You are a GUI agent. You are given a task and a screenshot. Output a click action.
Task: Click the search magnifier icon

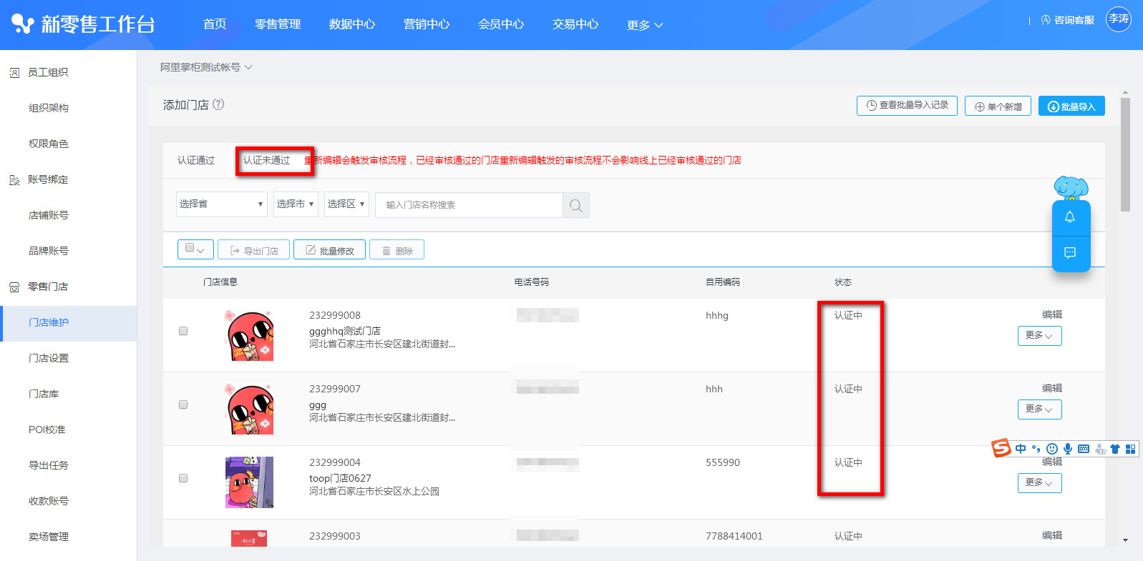(575, 205)
